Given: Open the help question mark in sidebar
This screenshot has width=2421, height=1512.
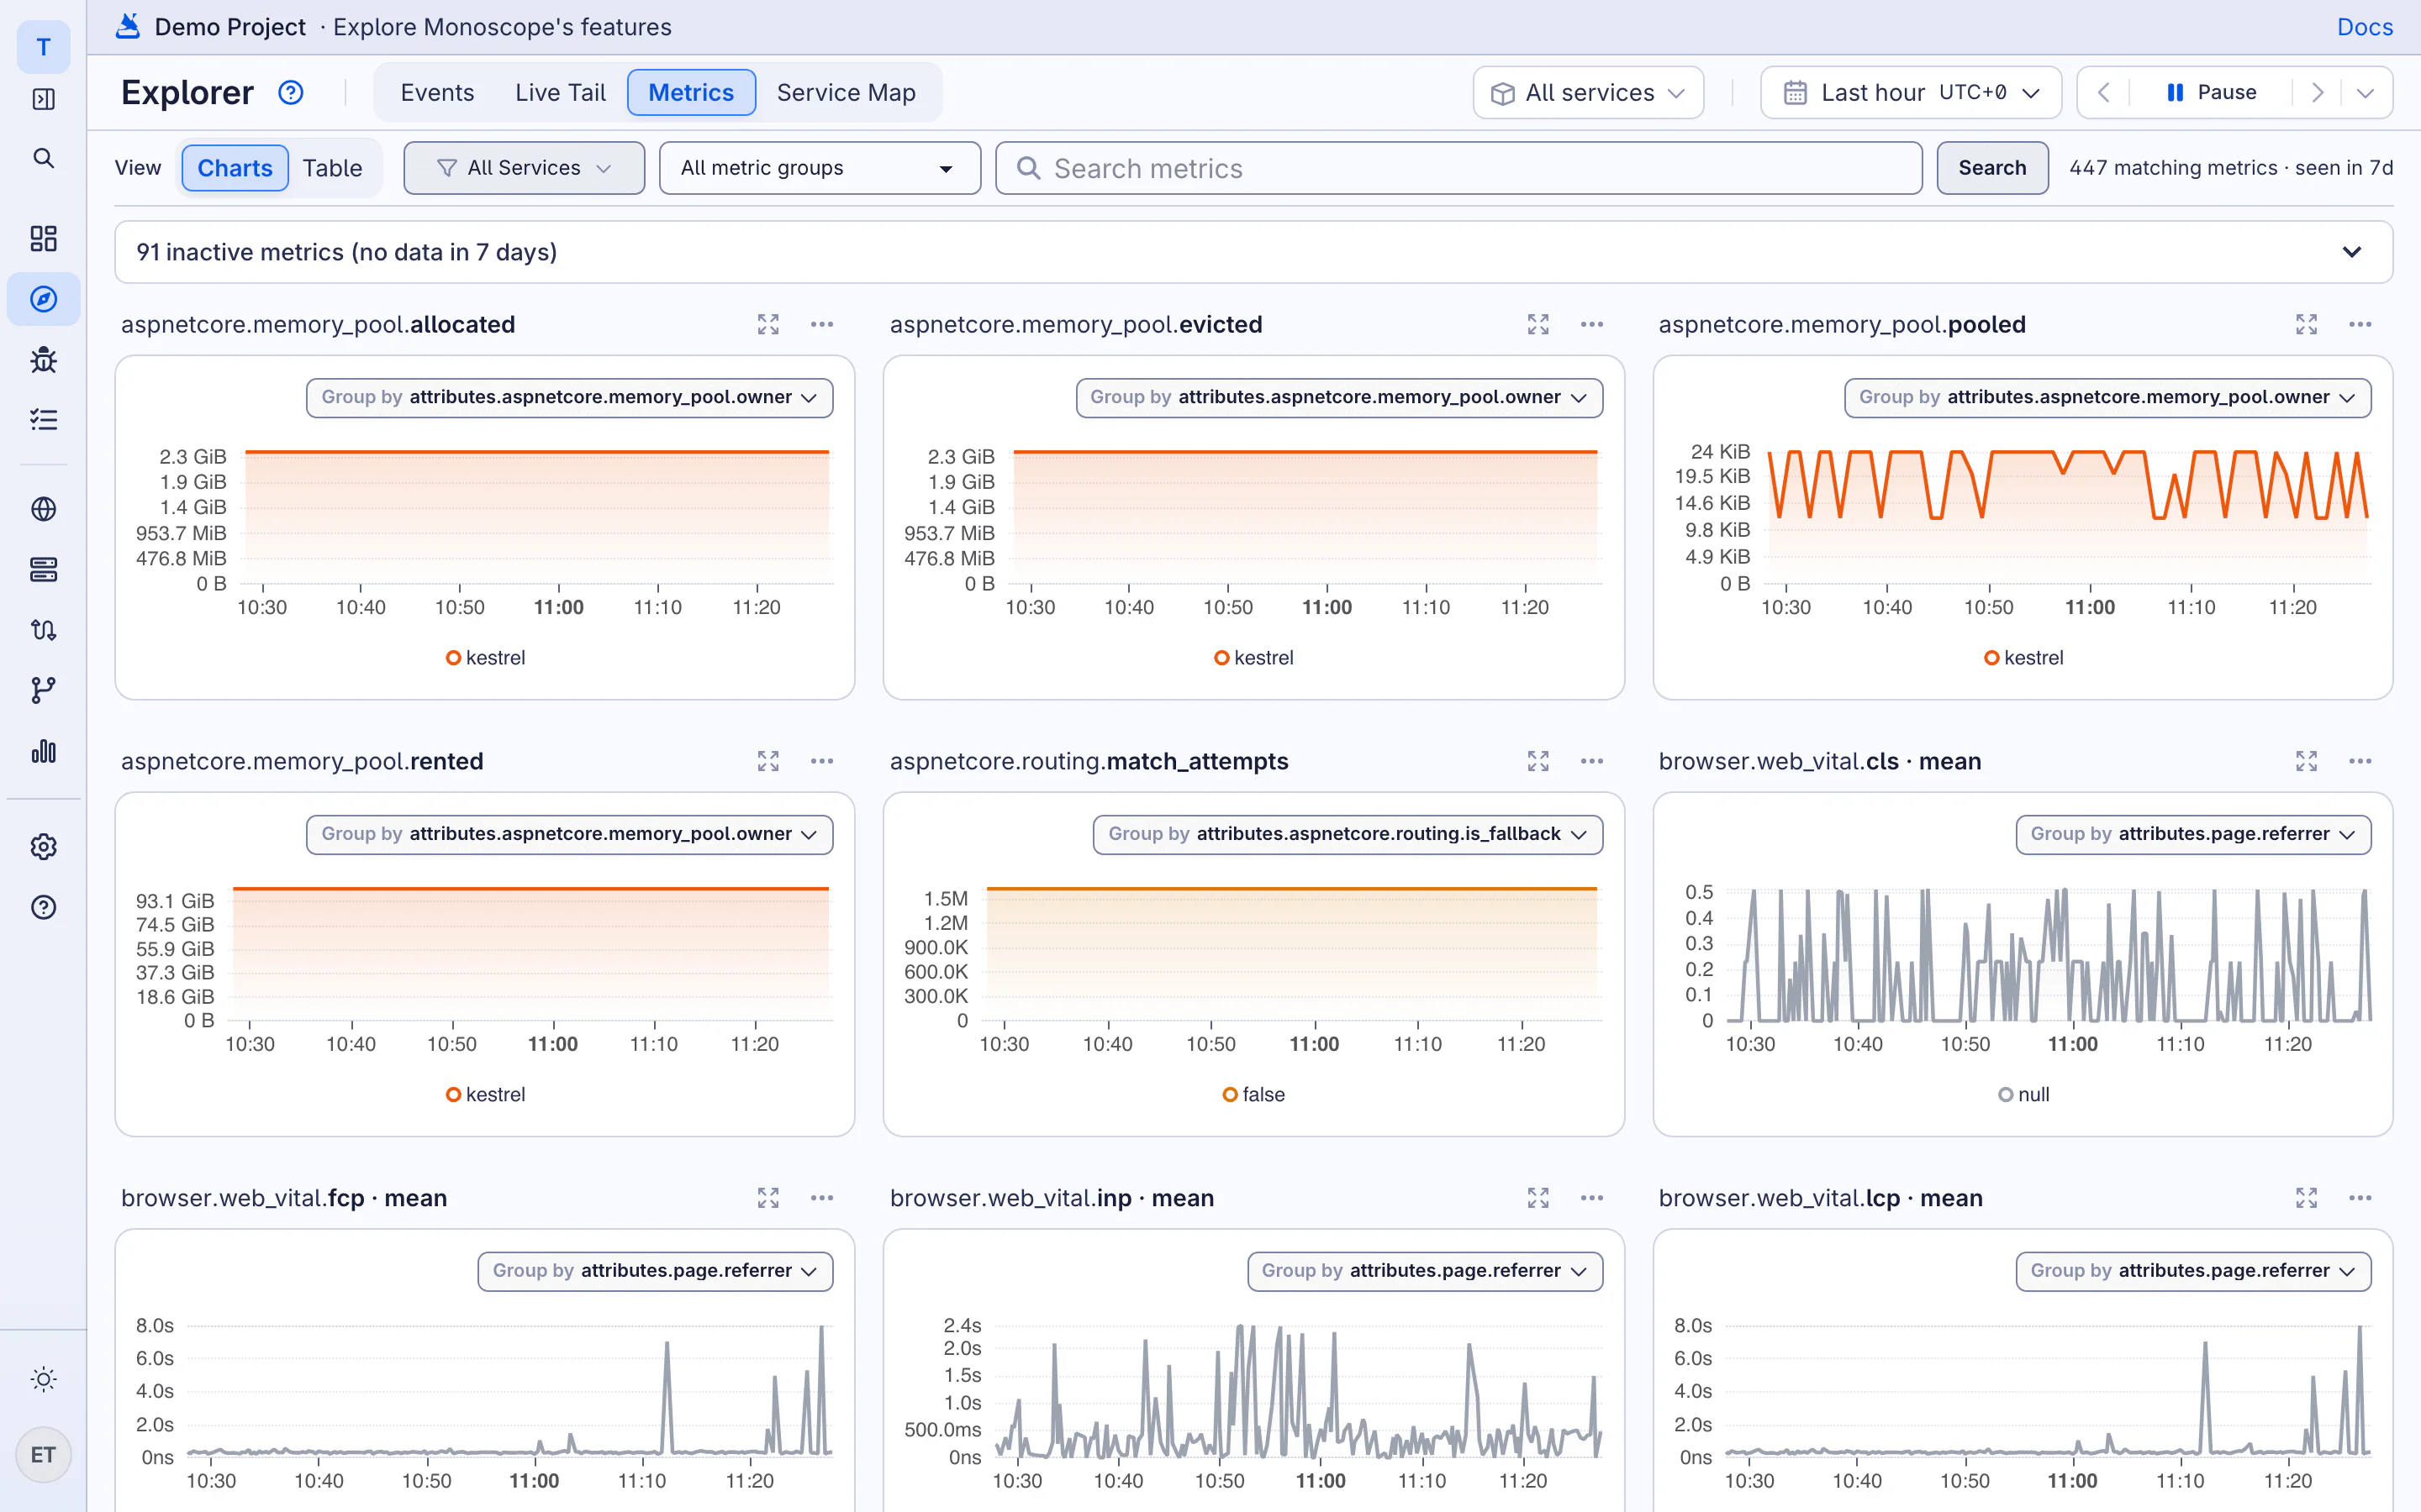Looking at the screenshot, I should coord(43,907).
